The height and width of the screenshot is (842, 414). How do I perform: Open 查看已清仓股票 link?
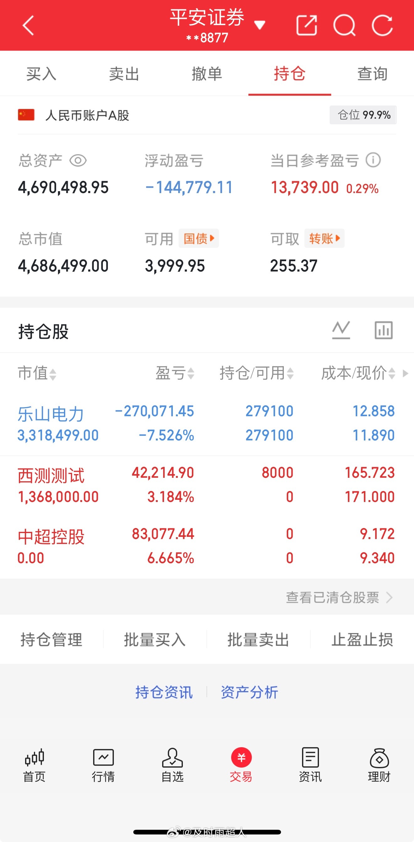point(339,597)
